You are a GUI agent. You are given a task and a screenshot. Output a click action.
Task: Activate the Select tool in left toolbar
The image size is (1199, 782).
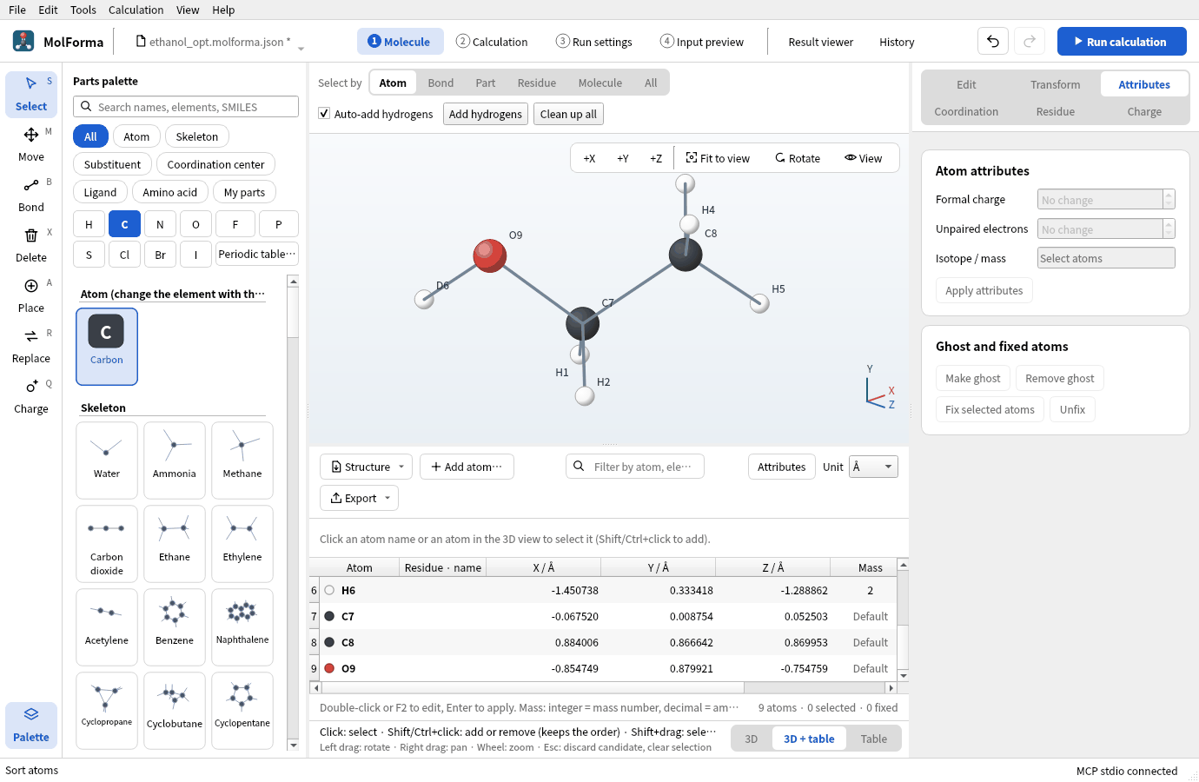31,94
